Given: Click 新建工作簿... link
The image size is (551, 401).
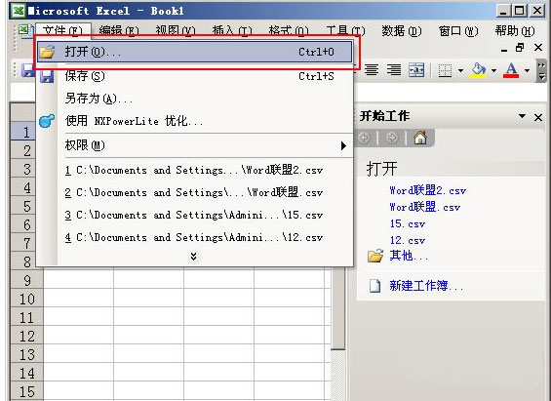Looking at the screenshot, I should point(426,286).
